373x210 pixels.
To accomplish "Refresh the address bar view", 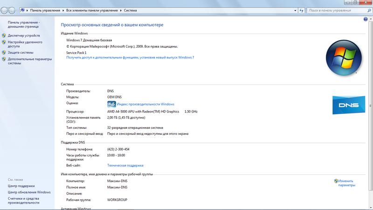I will click(301, 10).
